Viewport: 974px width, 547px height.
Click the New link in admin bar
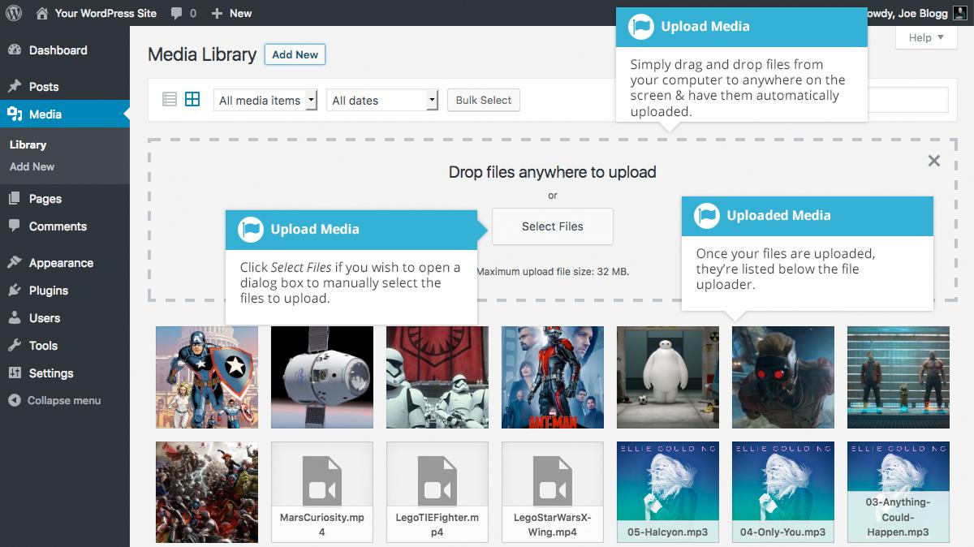pyautogui.click(x=241, y=14)
